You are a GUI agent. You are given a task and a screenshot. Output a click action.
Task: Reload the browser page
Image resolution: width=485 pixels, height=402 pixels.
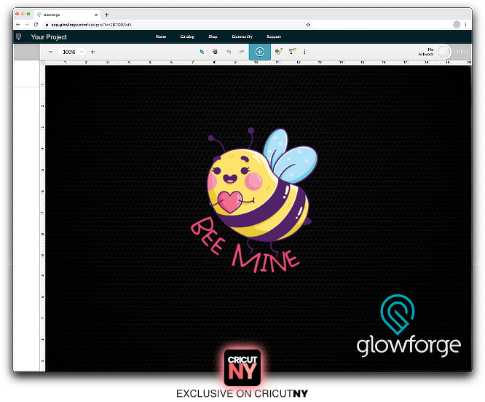[x=36, y=25]
